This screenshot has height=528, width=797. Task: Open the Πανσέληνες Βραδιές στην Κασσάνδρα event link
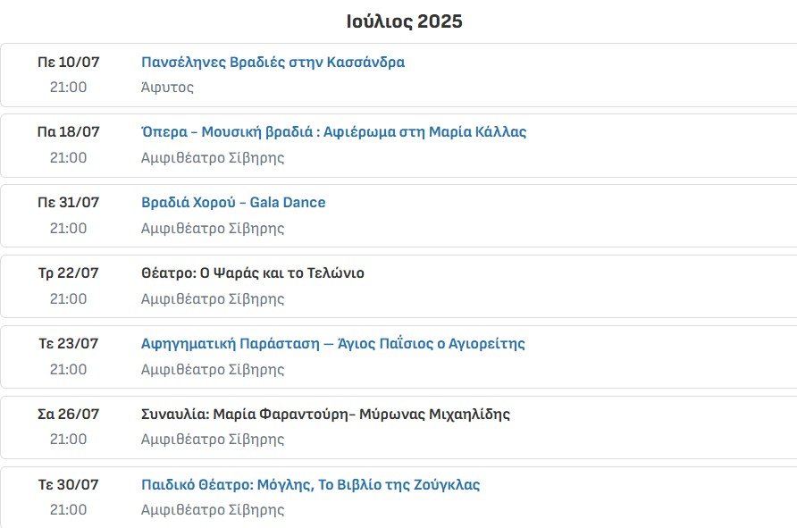[x=273, y=63]
